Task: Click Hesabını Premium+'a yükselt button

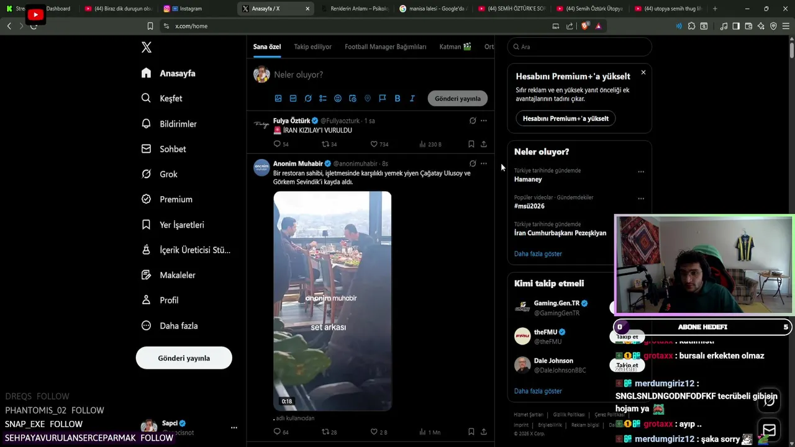Action: tap(565, 119)
